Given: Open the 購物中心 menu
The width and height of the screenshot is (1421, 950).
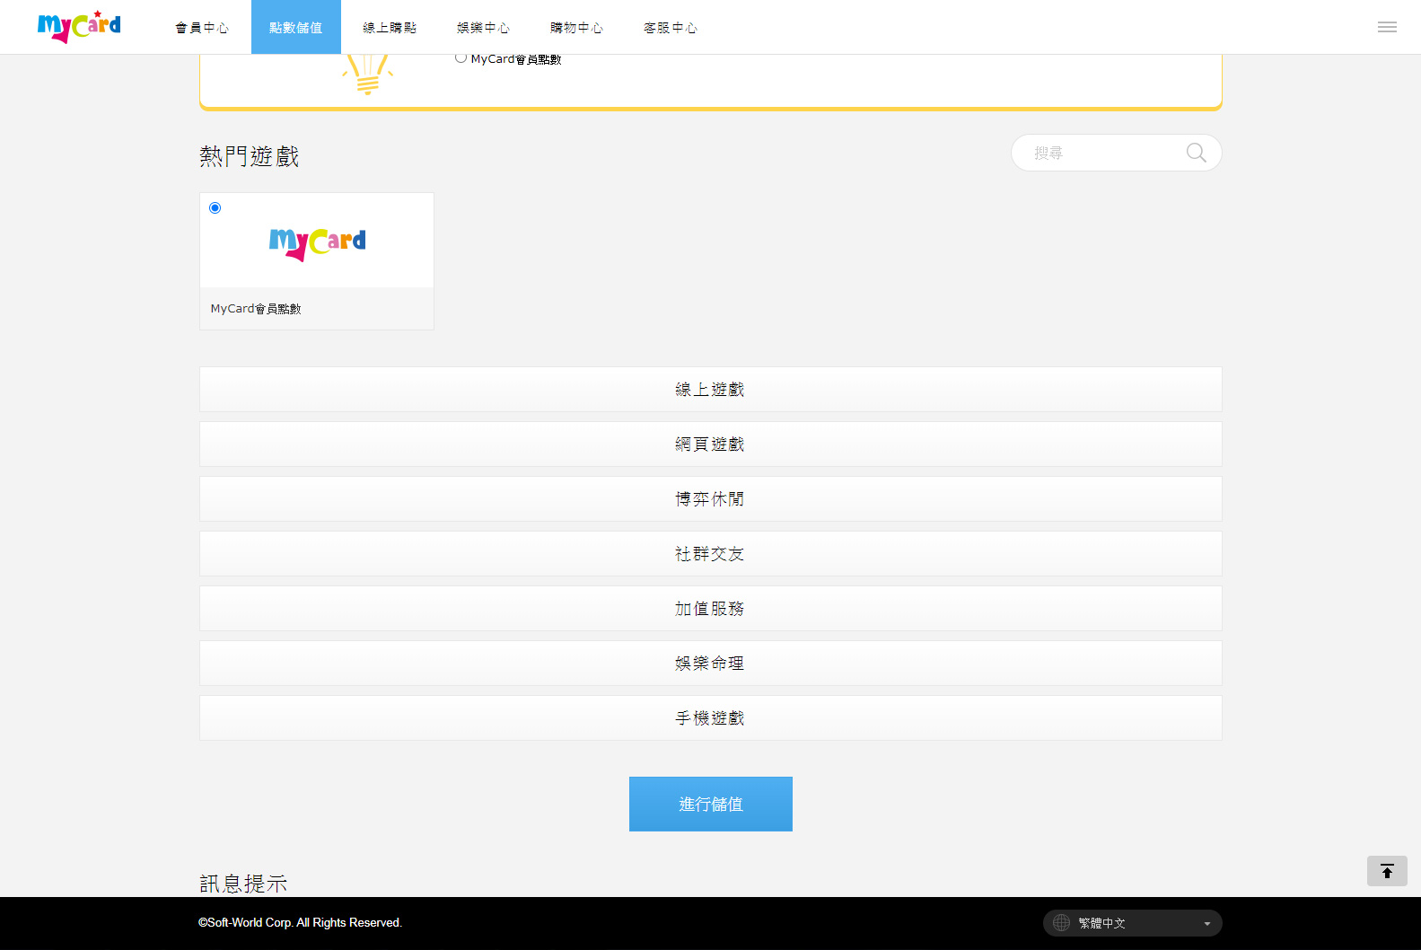Looking at the screenshot, I should point(576,28).
